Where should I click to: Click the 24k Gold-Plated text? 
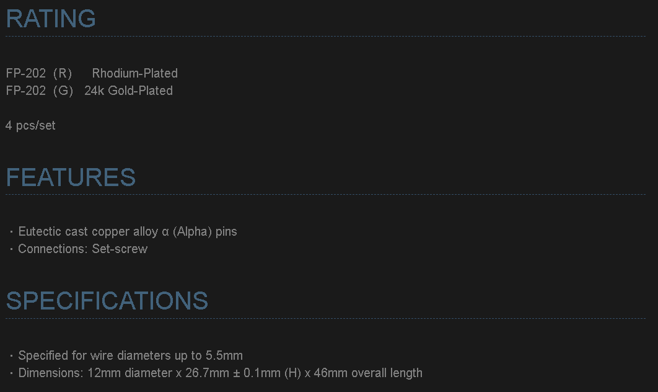click(x=128, y=91)
